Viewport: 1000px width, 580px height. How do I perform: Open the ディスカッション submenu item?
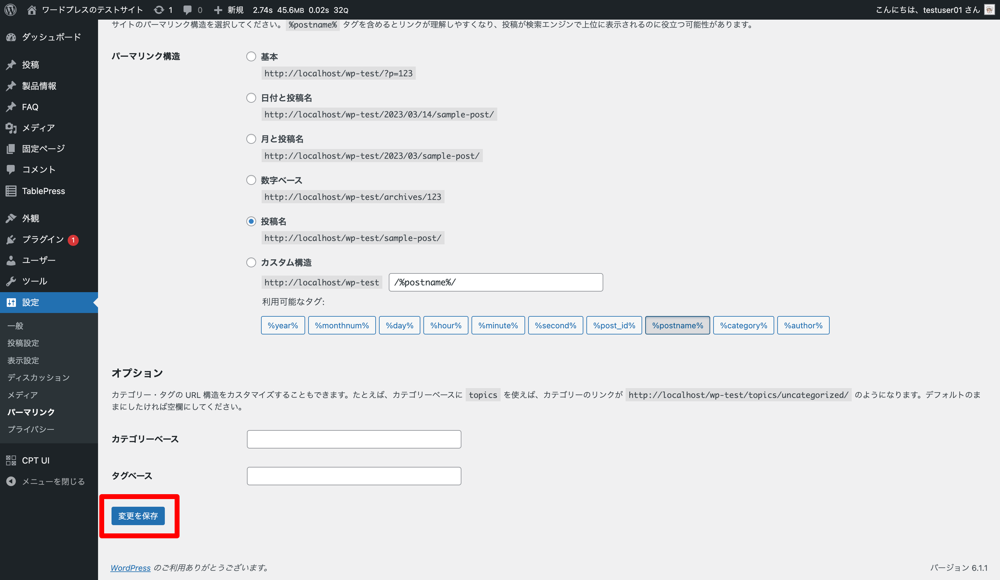point(39,378)
